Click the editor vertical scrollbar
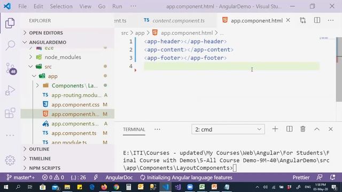Viewport: 342px width, 192px height. coord(339,69)
